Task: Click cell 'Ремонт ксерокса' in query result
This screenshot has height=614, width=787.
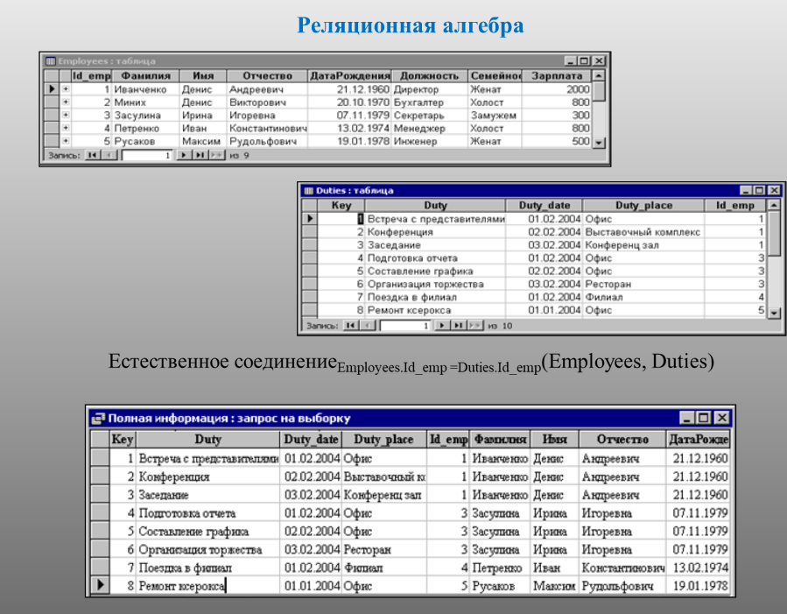Action: 207,586
